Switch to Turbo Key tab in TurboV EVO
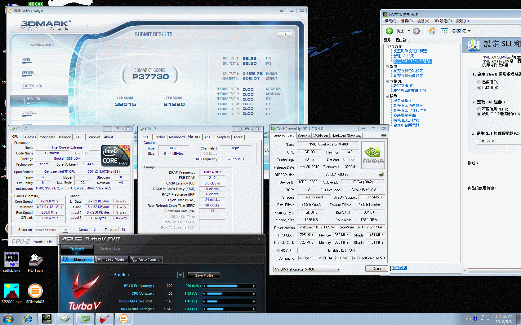The image size is (521, 325). (109, 249)
